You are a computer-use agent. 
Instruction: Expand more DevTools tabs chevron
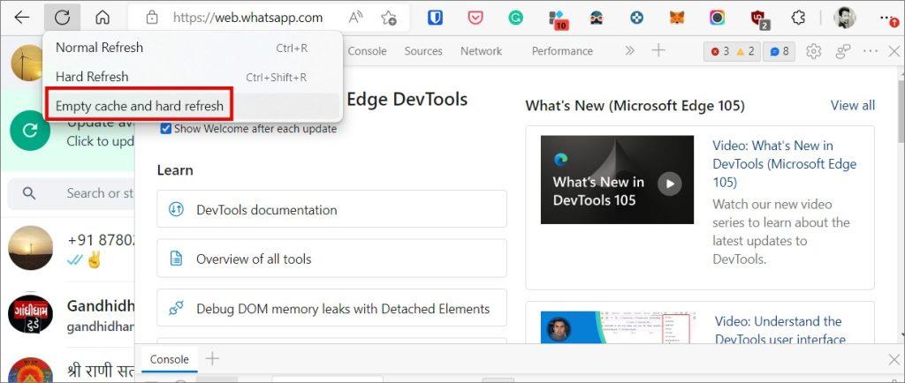tap(629, 50)
